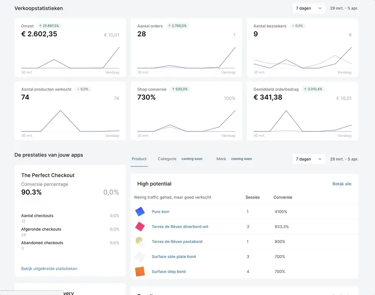375x295 pixels.
Task: Click the Aantal producten verkocht 0,0% badge
Action: pos(83,89)
